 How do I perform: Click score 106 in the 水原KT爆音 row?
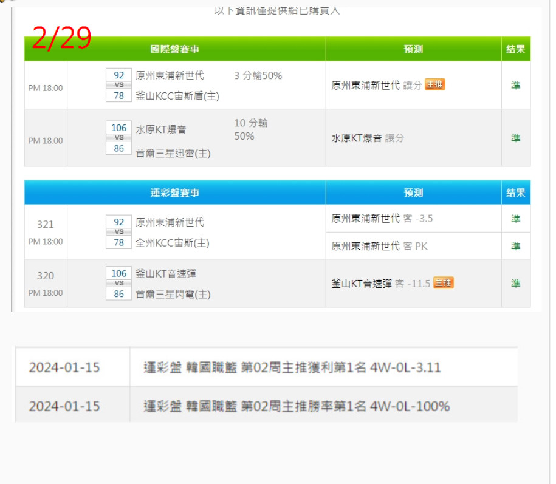click(x=119, y=128)
